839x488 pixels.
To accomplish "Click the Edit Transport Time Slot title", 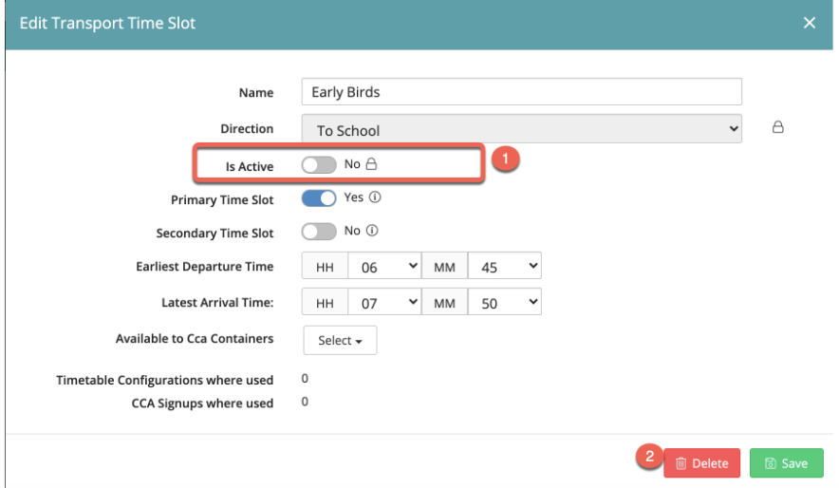I will pyautogui.click(x=107, y=23).
